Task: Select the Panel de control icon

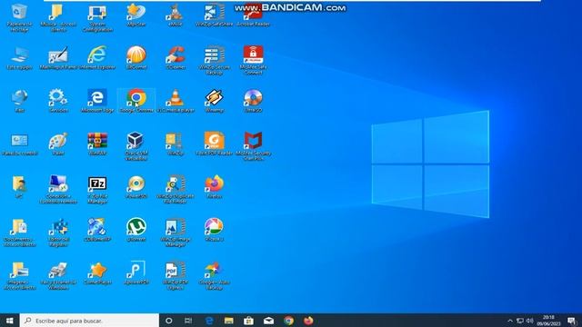Action: (19, 144)
